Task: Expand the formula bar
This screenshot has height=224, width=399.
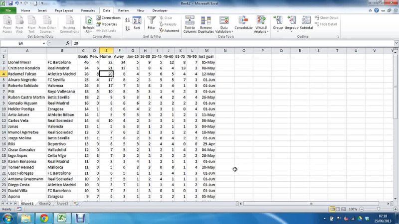Action: pos(396,43)
